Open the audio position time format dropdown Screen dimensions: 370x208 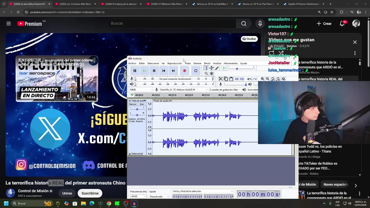coord(280,194)
